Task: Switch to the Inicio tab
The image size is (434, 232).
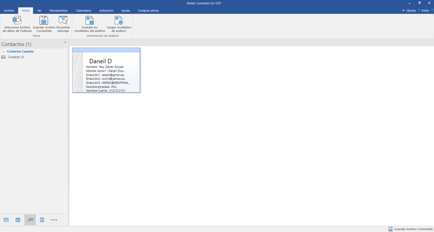Action: tap(26, 11)
